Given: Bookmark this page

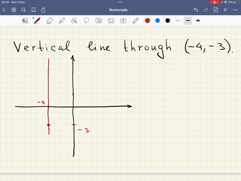Looking at the screenshot, I should tap(34, 10).
